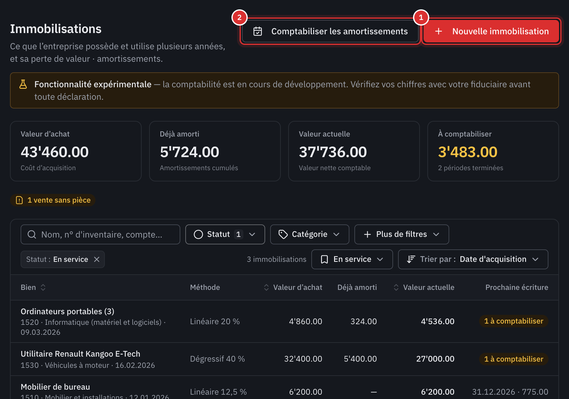Image resolution: width=569 pixels, height=399 pixels.
Task: Open the 'Utilitaire Renault Kangoo E-Tech' row
Action: click(284, 359)
